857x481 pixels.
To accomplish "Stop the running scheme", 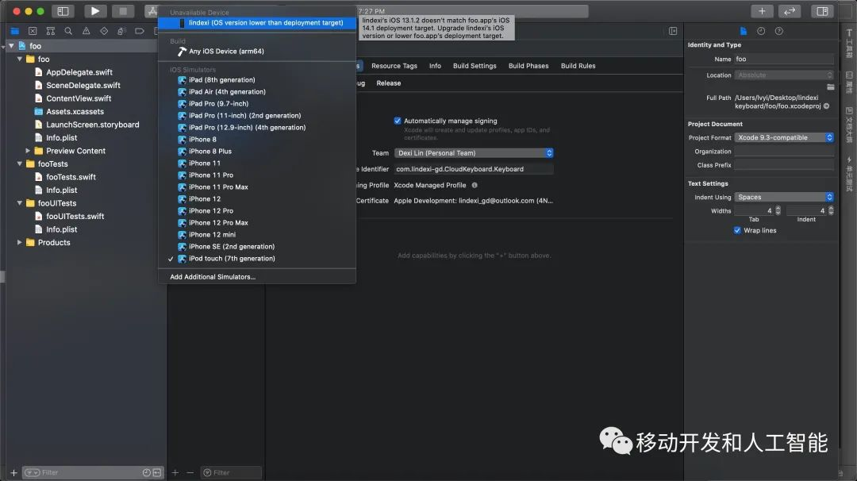I will click(123, 11).
